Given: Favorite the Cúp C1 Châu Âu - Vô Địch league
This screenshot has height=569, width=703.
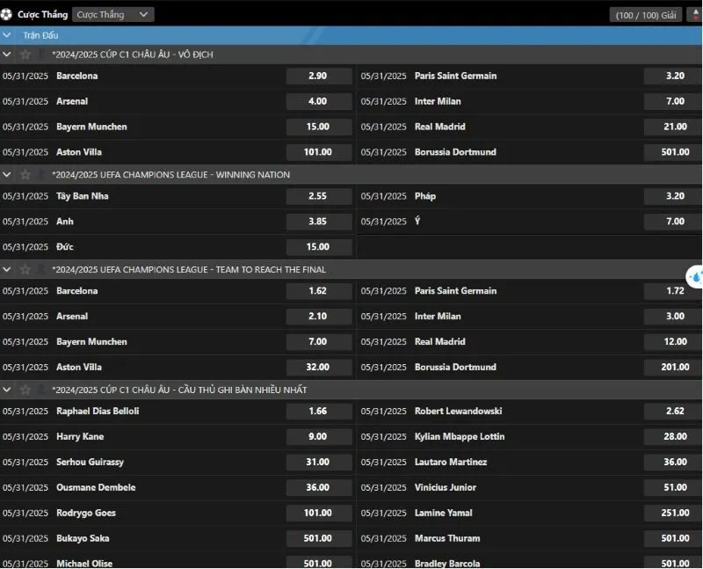Looking at the screenshot, I should 25,55.
